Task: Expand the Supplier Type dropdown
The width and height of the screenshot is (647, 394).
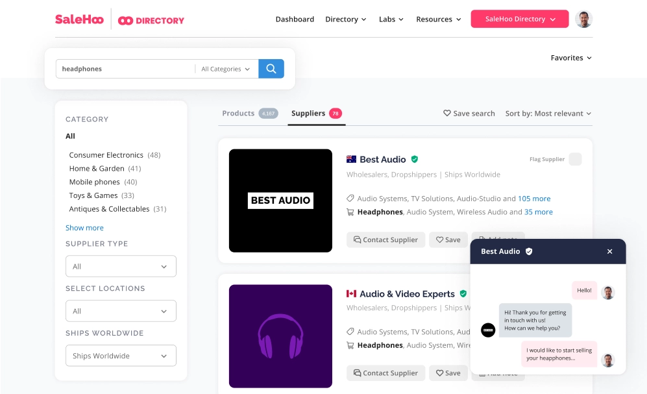Action: (121, 266)
